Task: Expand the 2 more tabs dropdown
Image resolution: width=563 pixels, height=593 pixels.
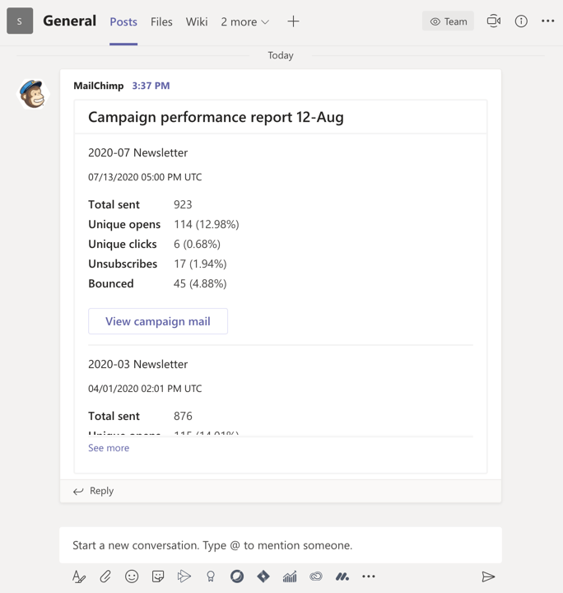Action: point(244,21)
